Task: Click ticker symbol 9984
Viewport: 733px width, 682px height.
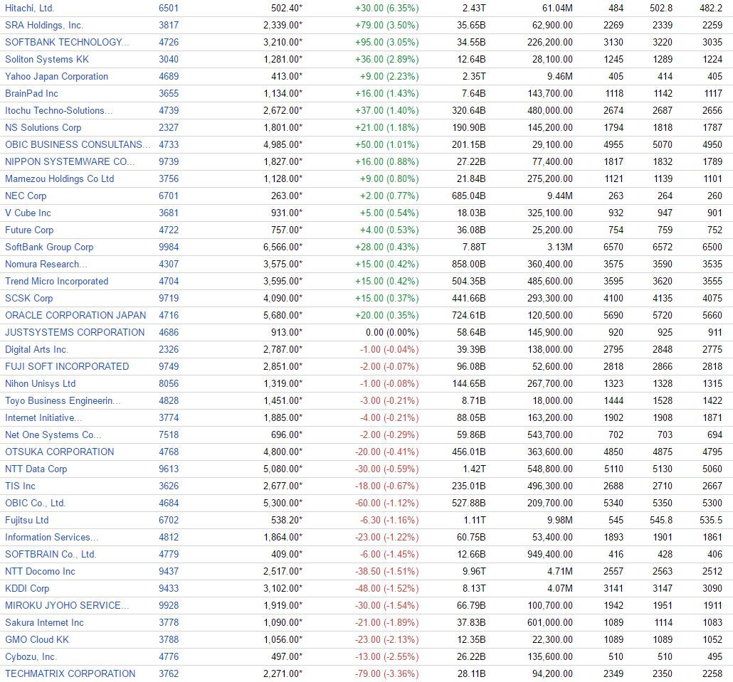Action: tap(169, 247)
